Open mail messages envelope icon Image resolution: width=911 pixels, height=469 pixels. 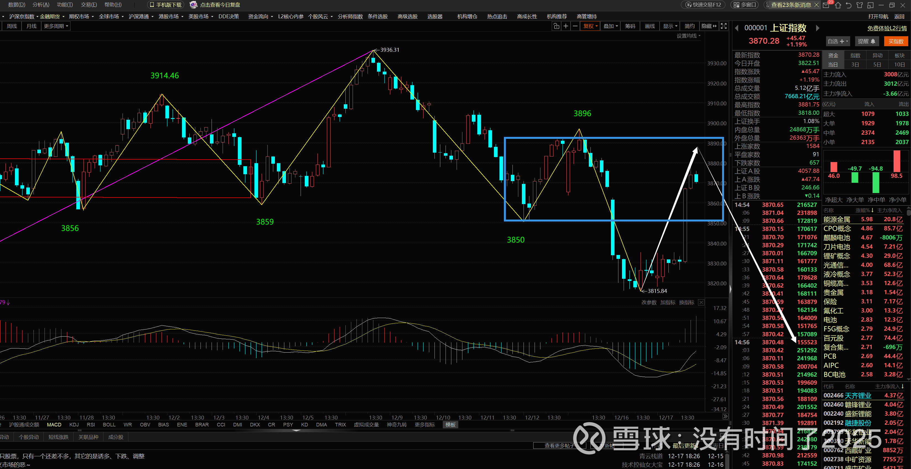[x=826, y=5]
